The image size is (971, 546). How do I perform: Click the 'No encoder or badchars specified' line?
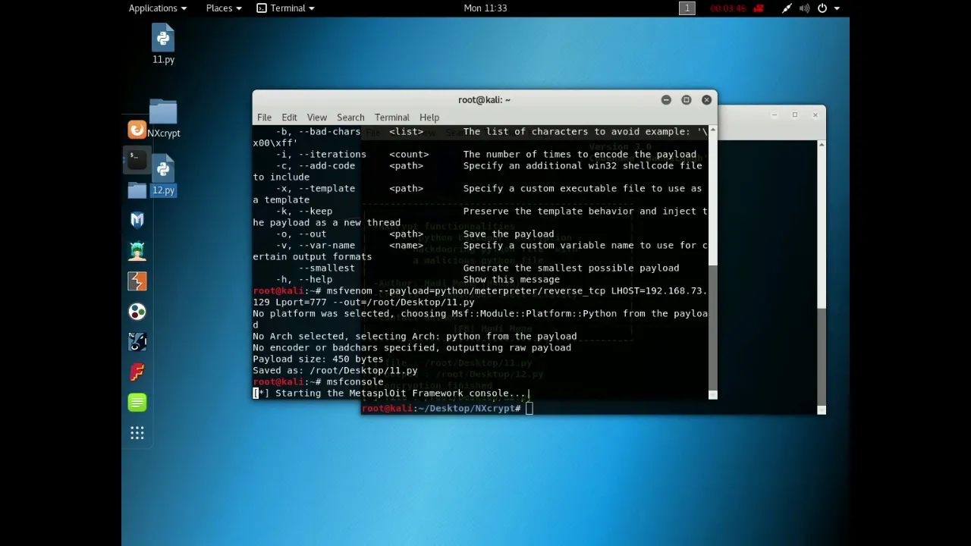[x=412, y=347]
